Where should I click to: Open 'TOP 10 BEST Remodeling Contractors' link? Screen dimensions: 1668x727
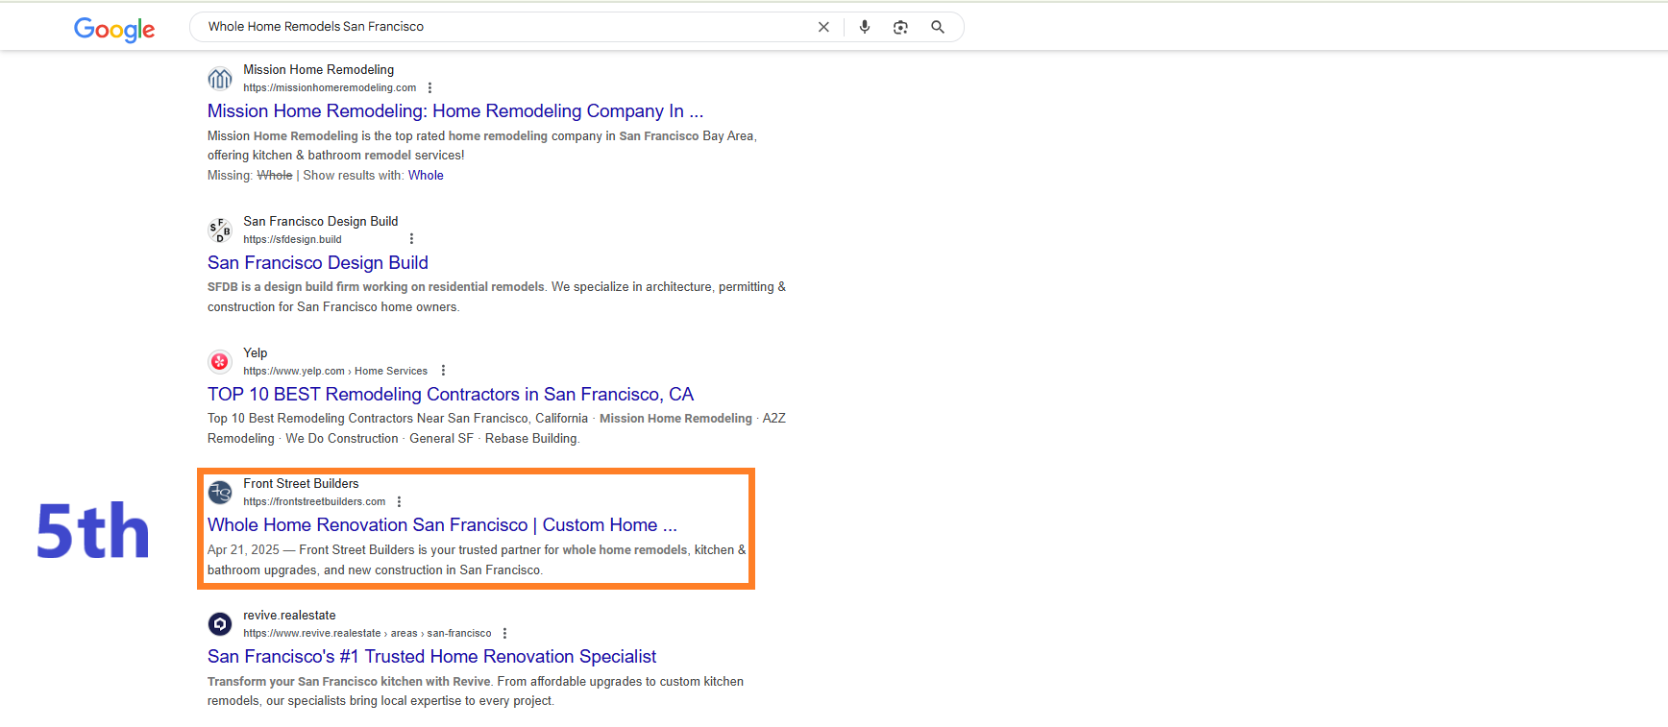(x=451, y=395)
